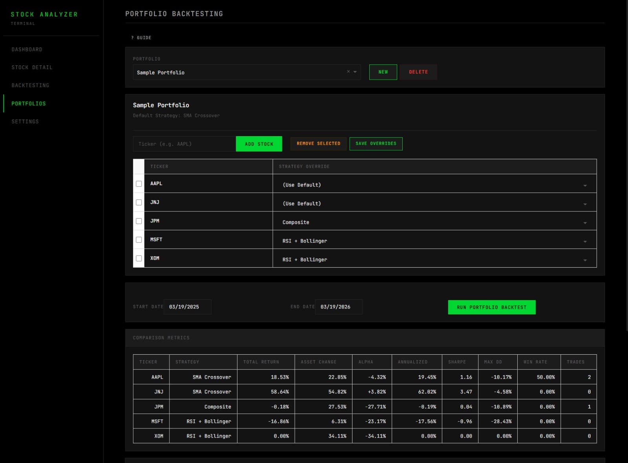The width and height of the screenshot is (628, 463).
Task: Click AAPL total return value 18.53%
Action: point(280,377)
